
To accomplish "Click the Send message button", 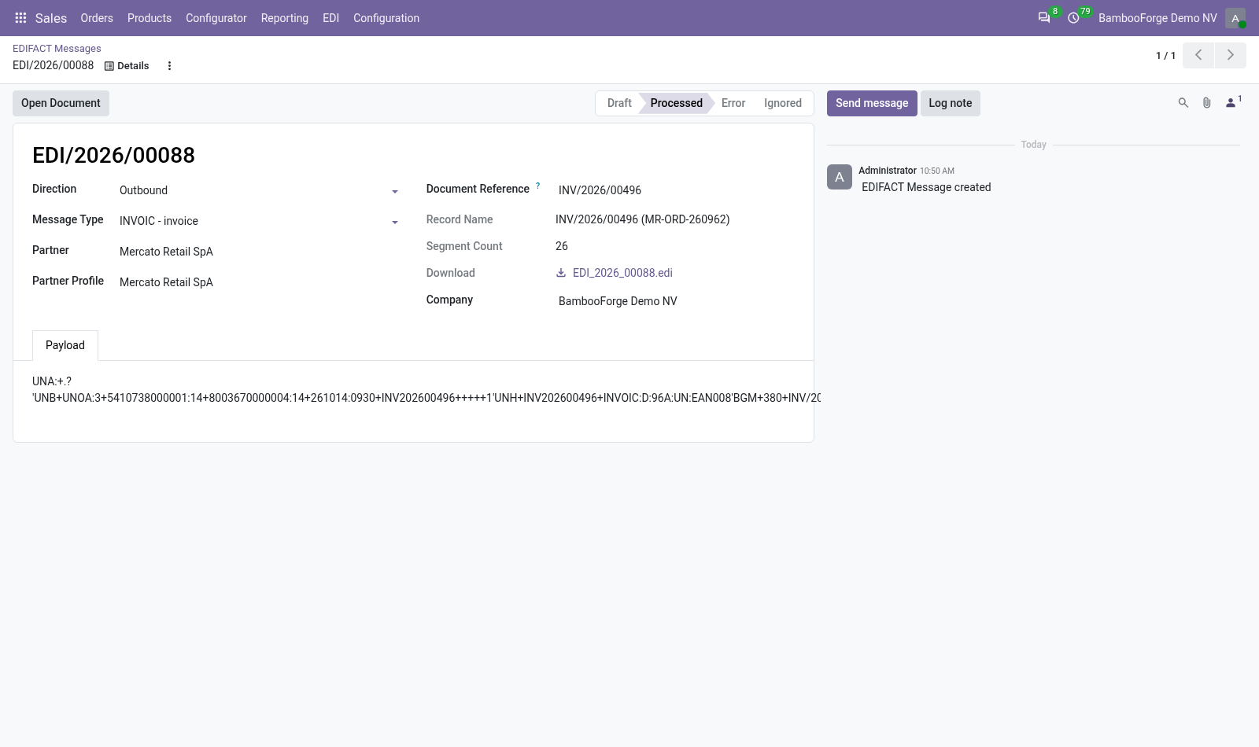I will tap(872, 103).
